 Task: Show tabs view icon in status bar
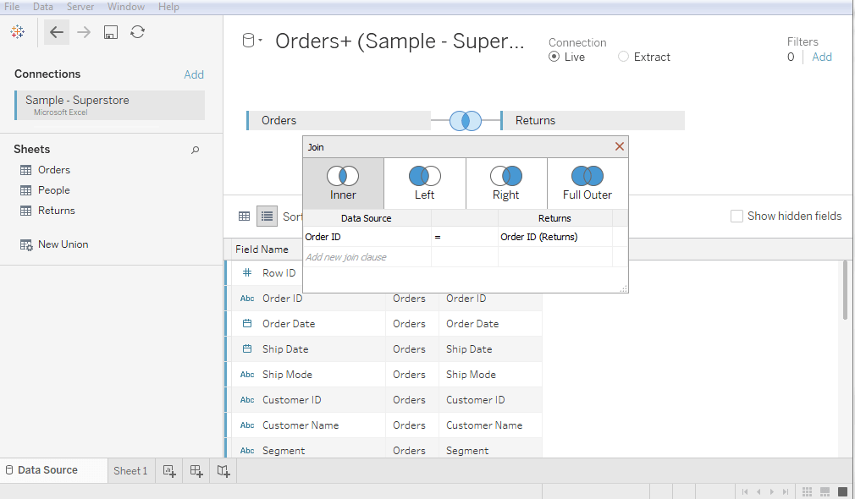842,491
